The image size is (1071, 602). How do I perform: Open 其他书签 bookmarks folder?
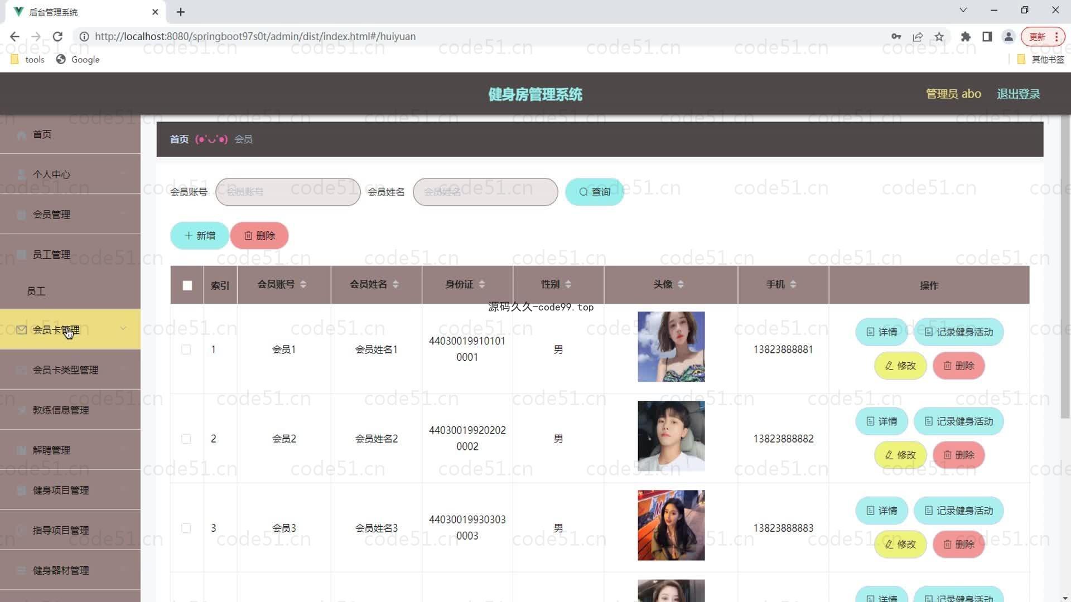click(1041, 60)
